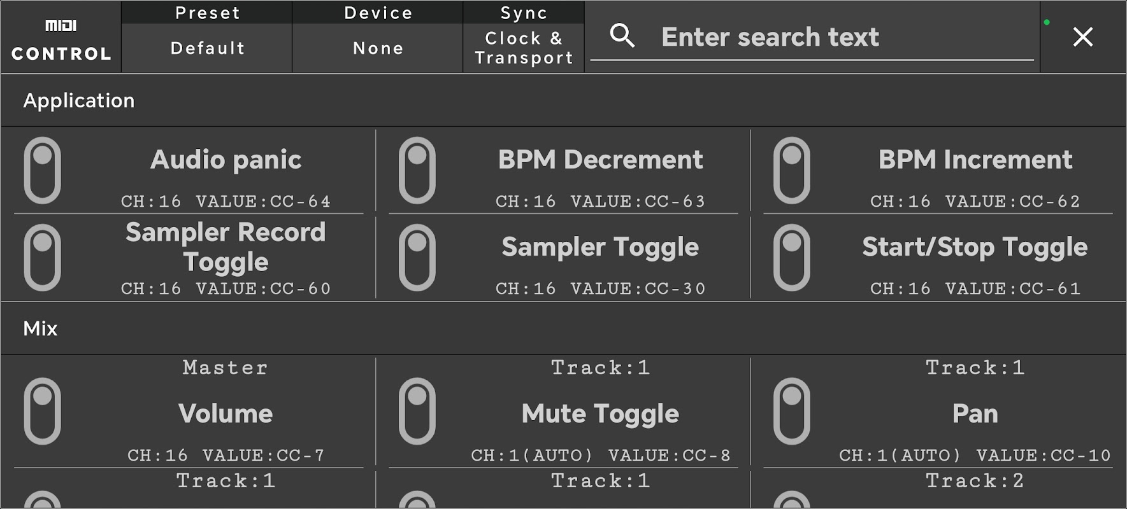
Task: Toggle the BPM Decrement switch icon
Action: click(x=417, y=171)
